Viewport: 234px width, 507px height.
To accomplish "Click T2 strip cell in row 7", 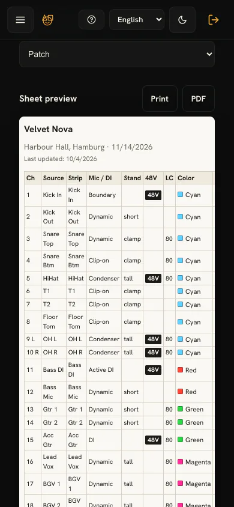I will tap(76, 305).
